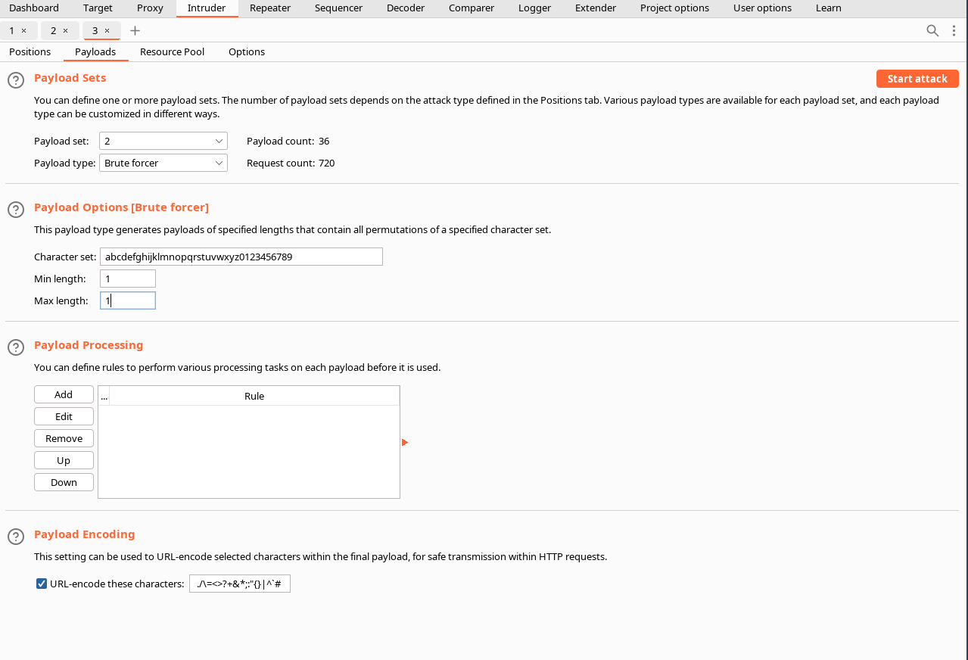
Task: Open the three-dot options menu
Action: (954, 30)
